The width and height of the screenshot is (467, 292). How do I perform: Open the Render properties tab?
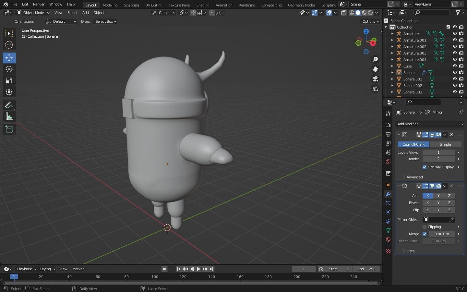pos(388,125)
